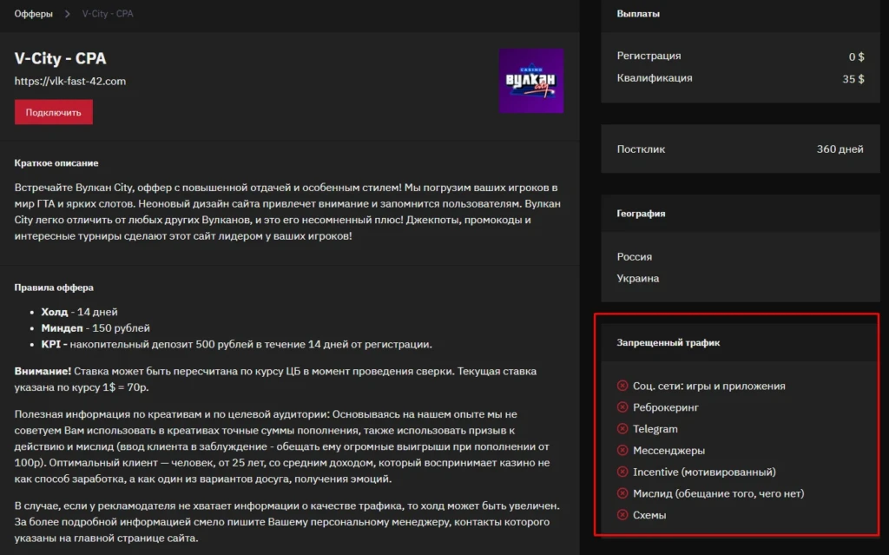Click the red X icon beside Мессенджеры

[622, 451]
